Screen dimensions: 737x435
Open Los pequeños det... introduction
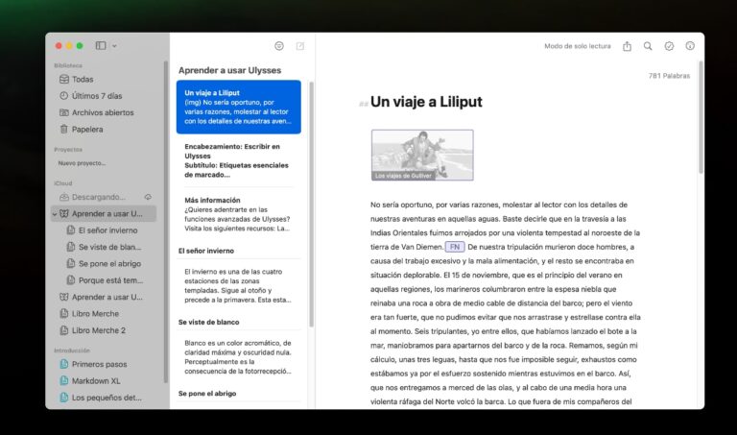click(104, 398)
